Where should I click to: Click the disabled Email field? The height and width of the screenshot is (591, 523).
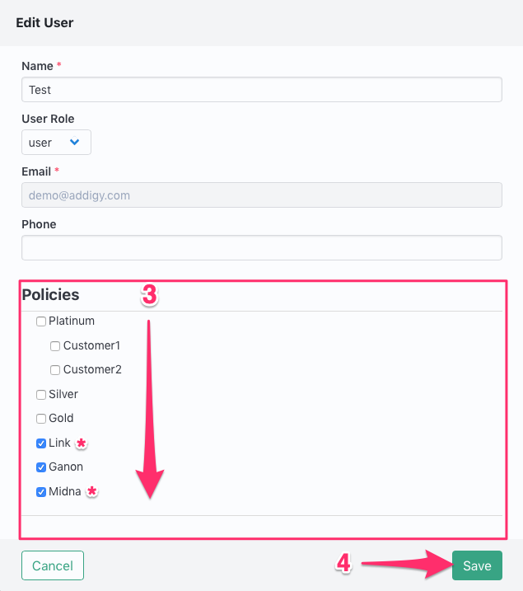261,195
